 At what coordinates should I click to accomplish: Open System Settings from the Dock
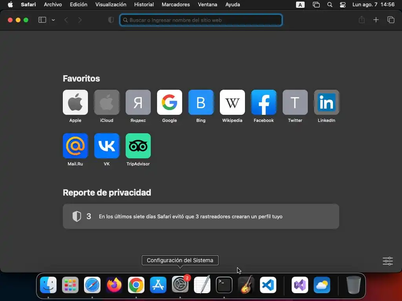(180, 285)
